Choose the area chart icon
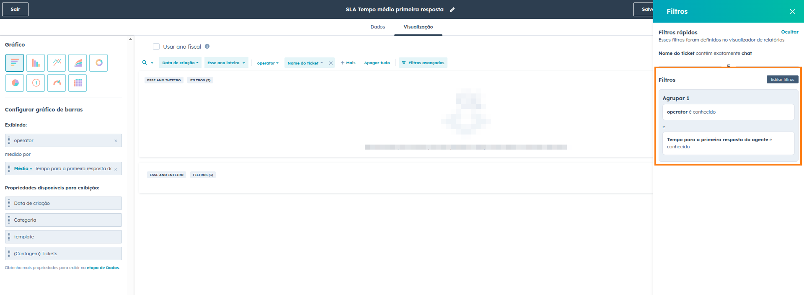Image resolution: width=804 pixels, height=295 pixels. 78,63
